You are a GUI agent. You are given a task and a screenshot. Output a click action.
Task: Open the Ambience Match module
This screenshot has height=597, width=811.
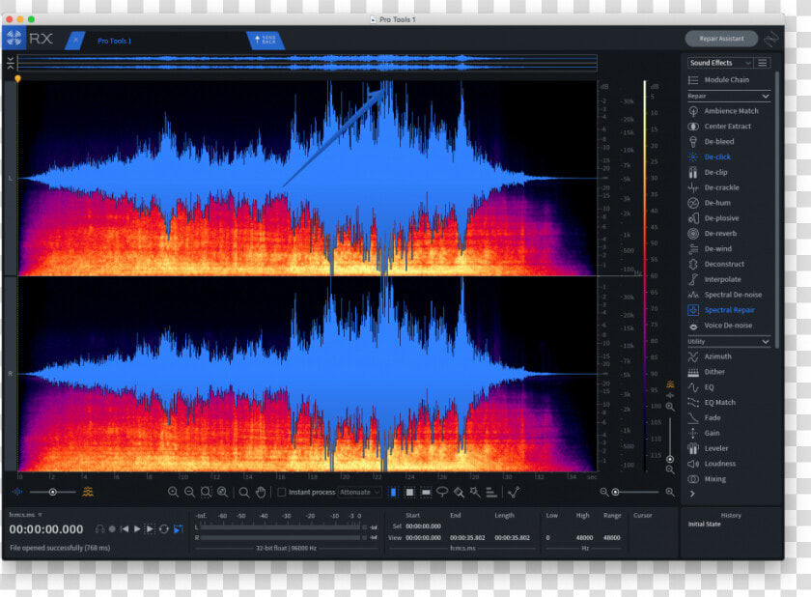click(723, 111)
